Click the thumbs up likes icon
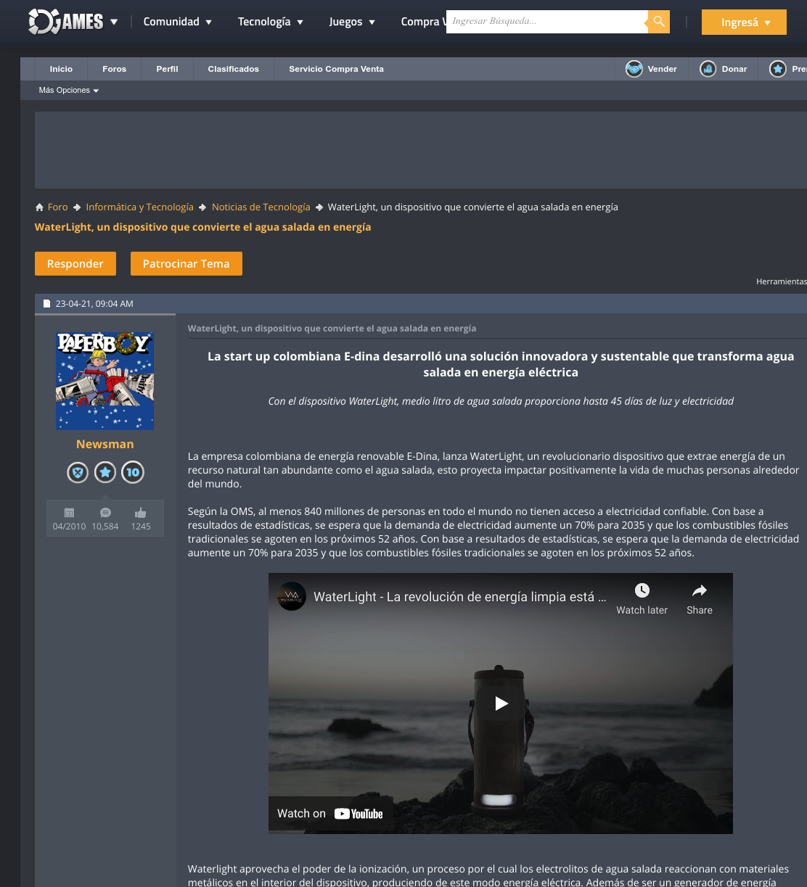Viewport: 807px width, 887px height. 141,513
